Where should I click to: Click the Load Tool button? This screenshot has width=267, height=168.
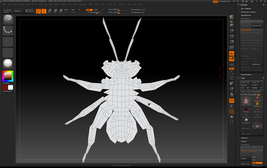(x=246, y=82)
